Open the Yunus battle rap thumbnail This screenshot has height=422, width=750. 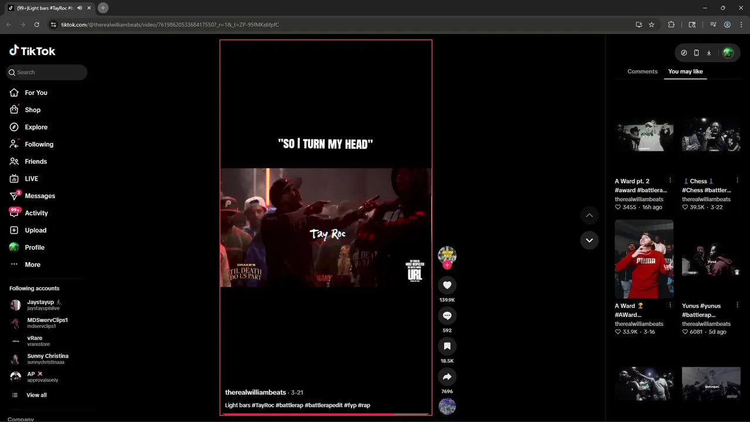pos(711,259)
